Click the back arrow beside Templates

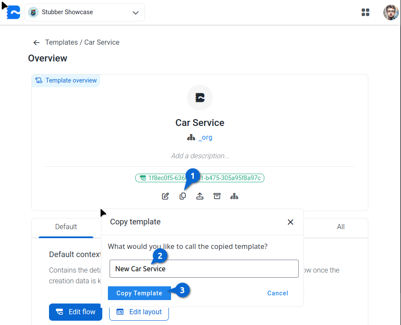[37, 43]
